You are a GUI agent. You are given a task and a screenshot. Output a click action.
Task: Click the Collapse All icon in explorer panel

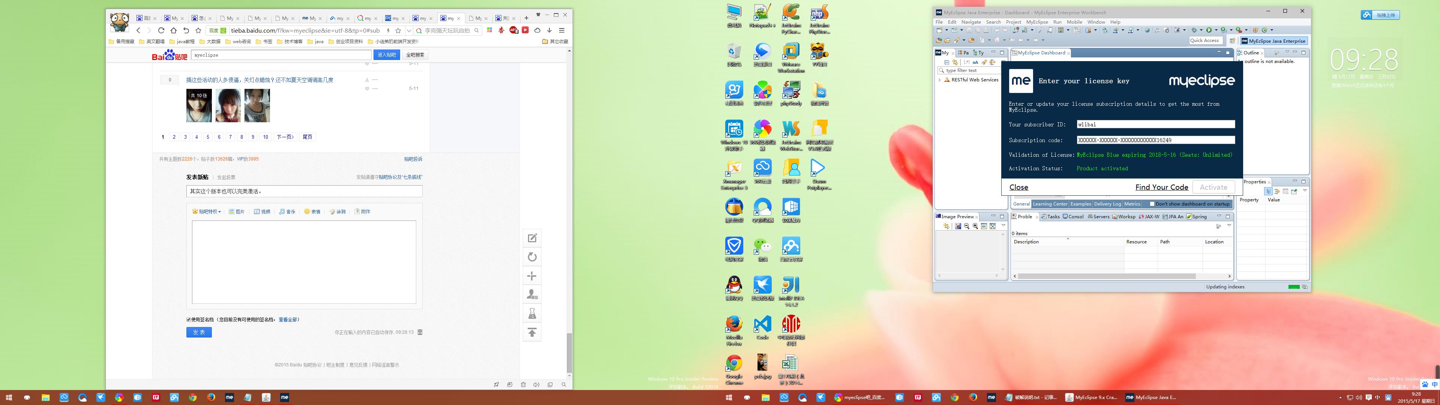tap(947, 63)
